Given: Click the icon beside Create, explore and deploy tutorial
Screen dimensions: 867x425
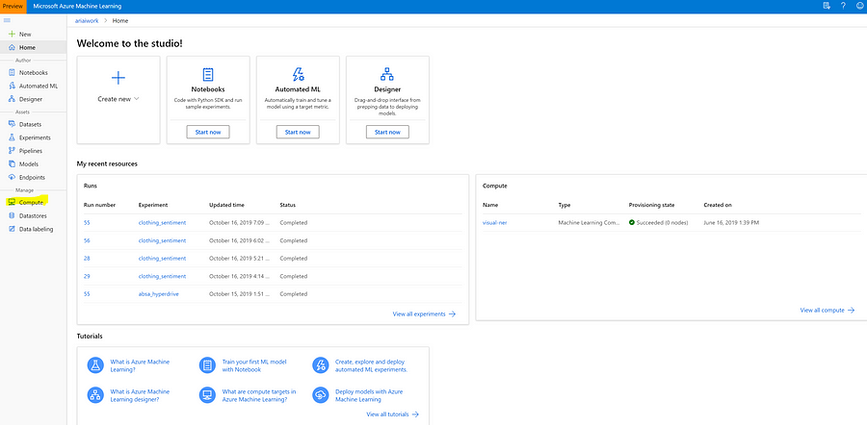Looking at the screenshot, I should 321,365.
